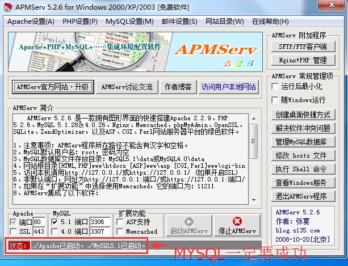Image resolution: width=348 pixels, height=266 pixels.
Task: Click 访问用户本地网站 button
Action: pos(229,87)
